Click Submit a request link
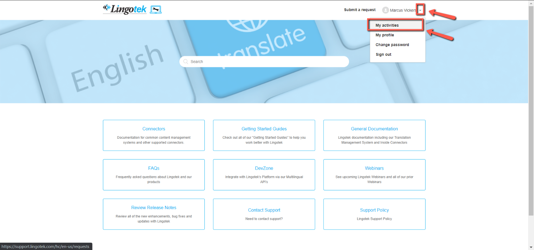Image resolution: width=534 pixels, height=250 pixels. (359, 10)
